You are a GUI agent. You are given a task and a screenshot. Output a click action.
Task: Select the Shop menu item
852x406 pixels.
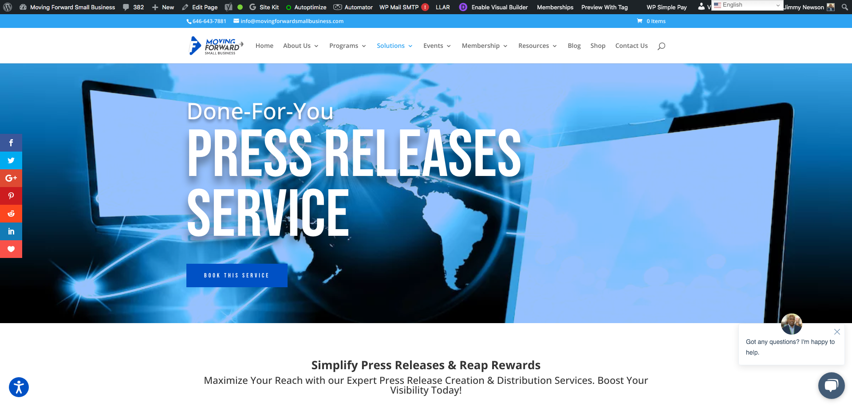(598, 46)
